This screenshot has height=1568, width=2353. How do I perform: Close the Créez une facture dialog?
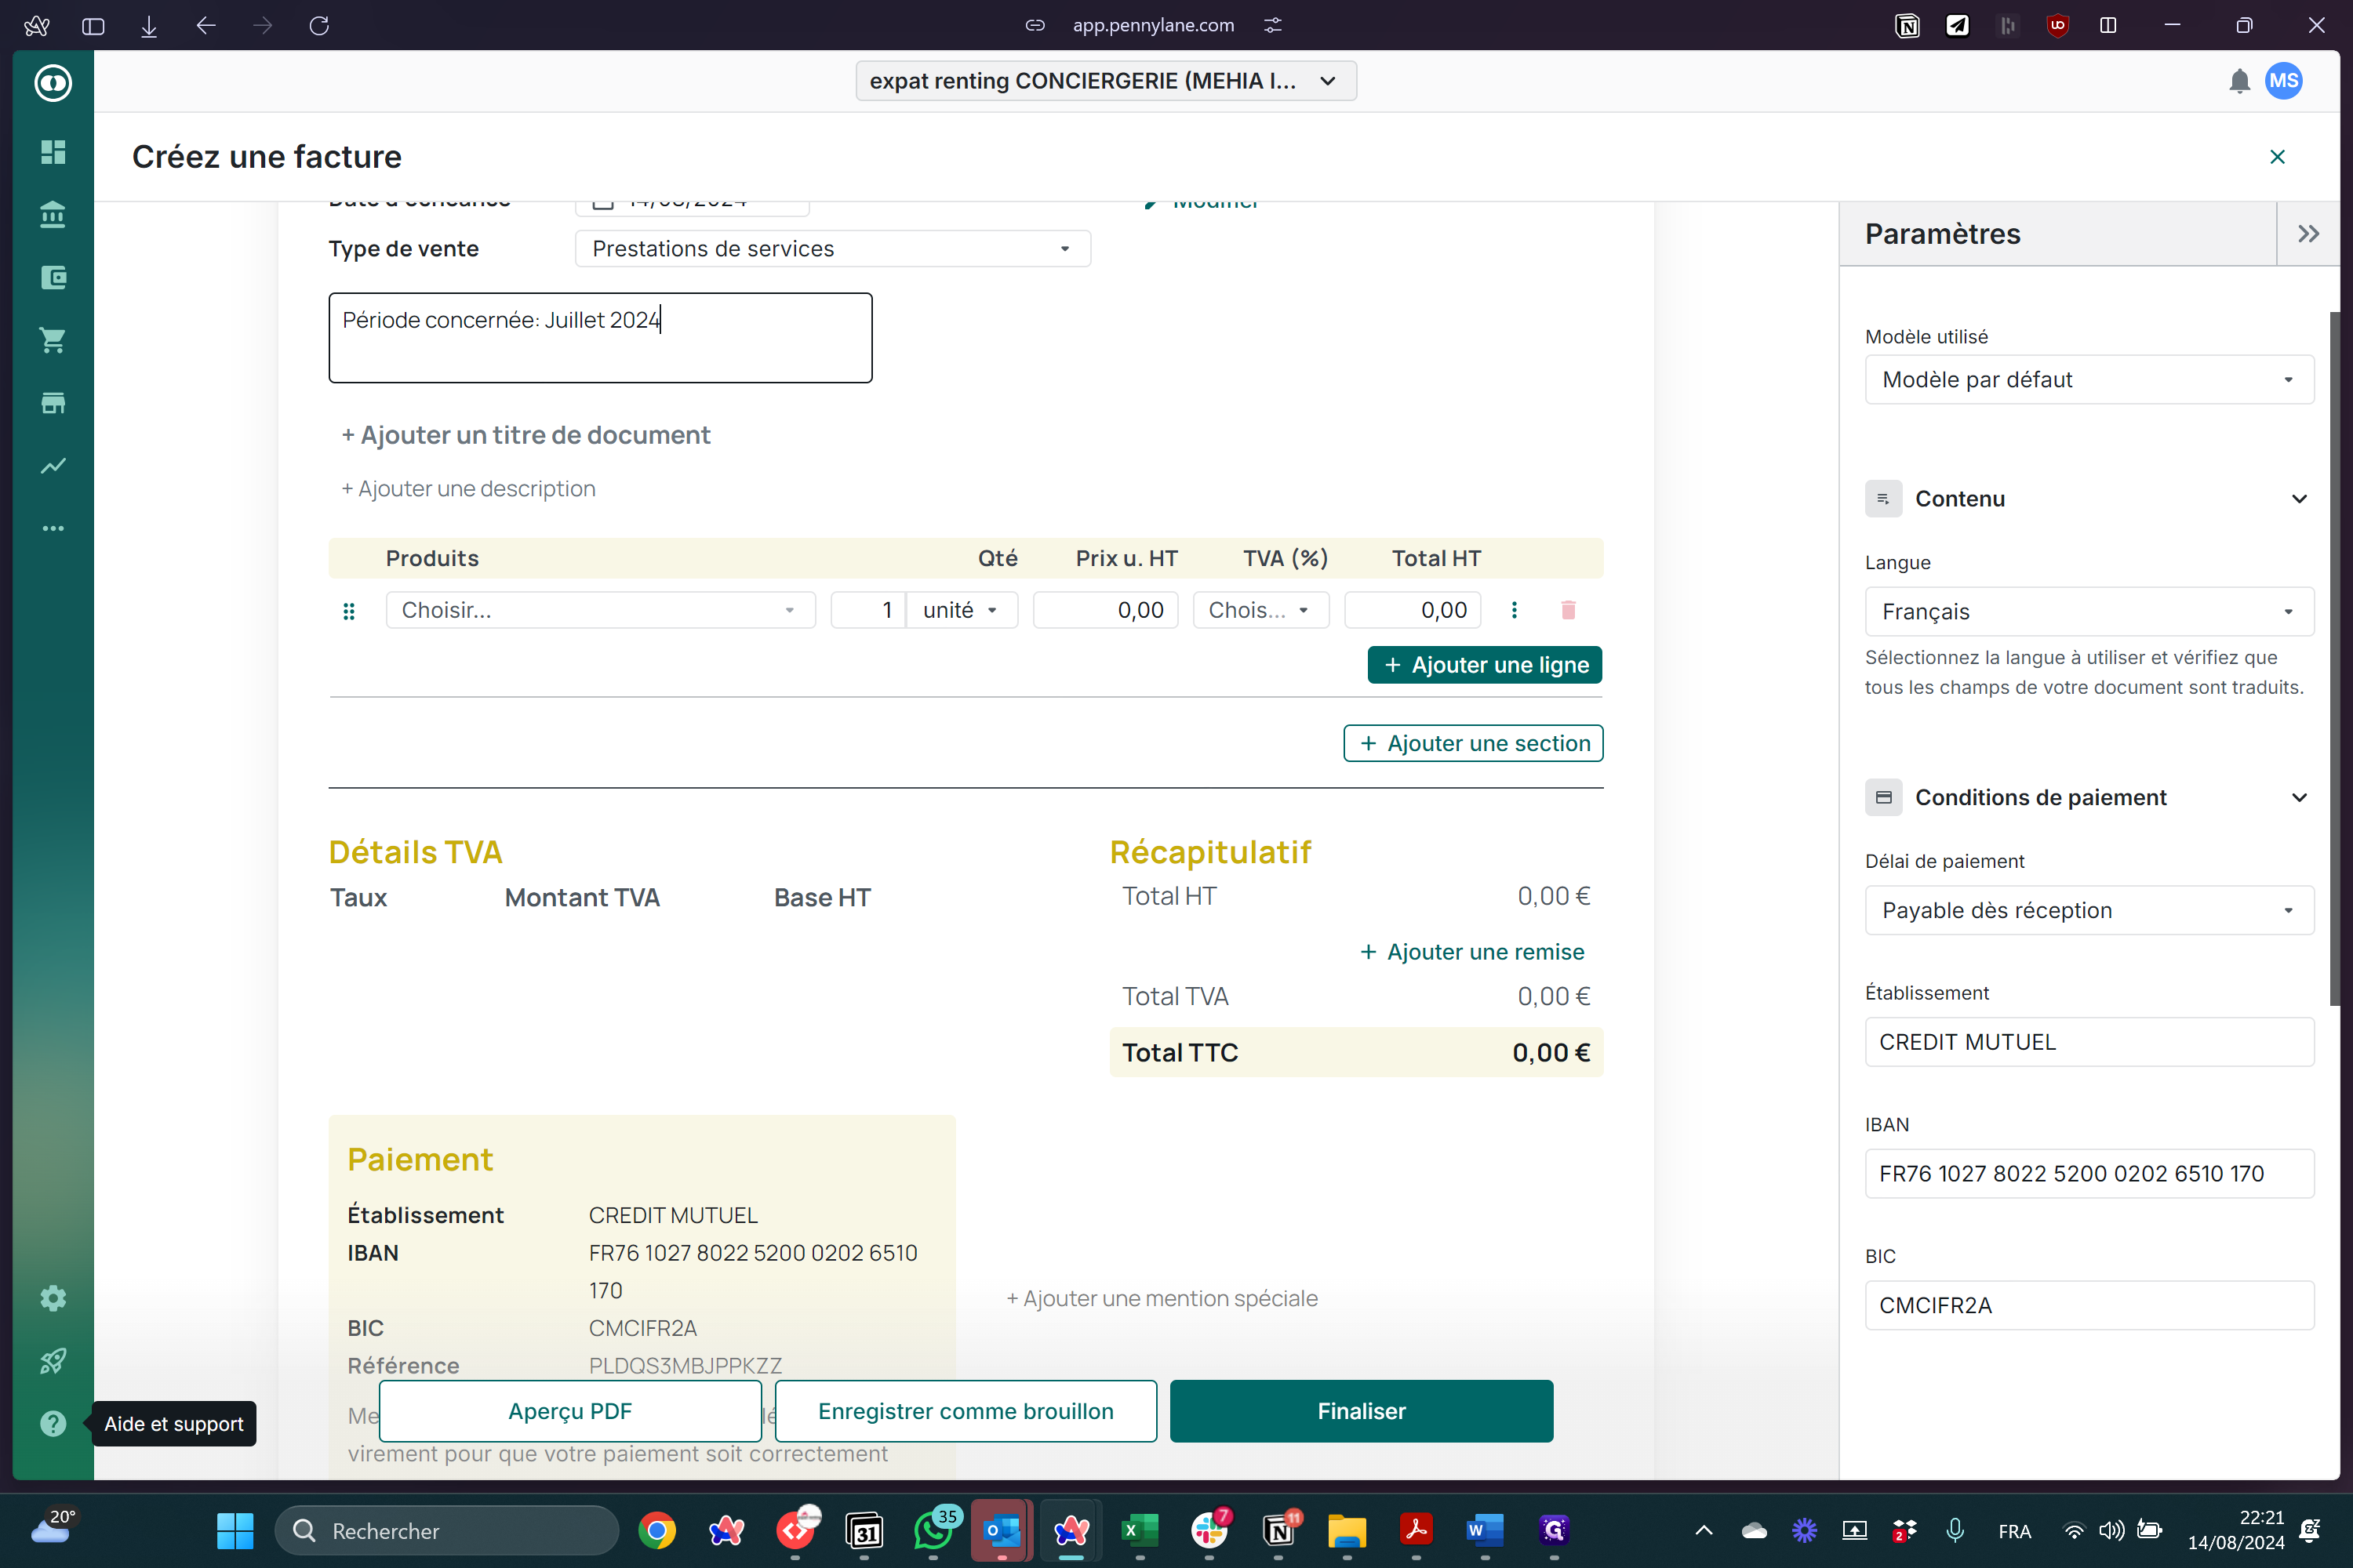click(x=2277, y=157)
